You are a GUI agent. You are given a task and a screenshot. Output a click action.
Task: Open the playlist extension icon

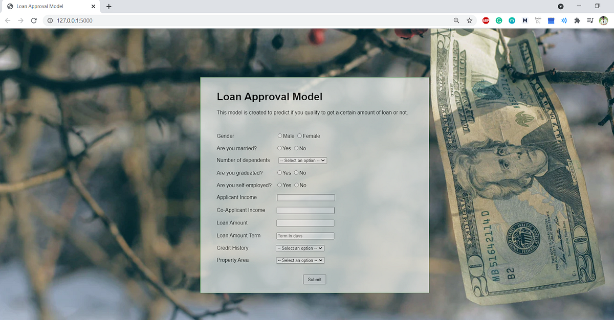tap(590, 20)
